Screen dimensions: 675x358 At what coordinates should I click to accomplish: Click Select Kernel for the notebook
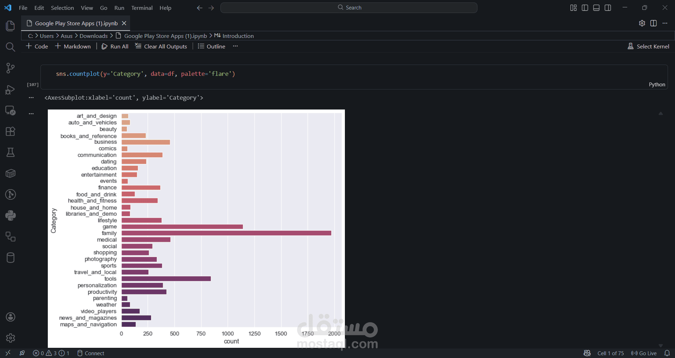point(649,46)
